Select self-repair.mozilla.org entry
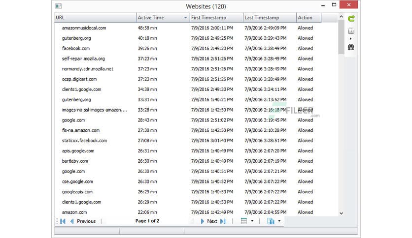The width and height of the screenshot is (412, 238). tap(83, 59)
